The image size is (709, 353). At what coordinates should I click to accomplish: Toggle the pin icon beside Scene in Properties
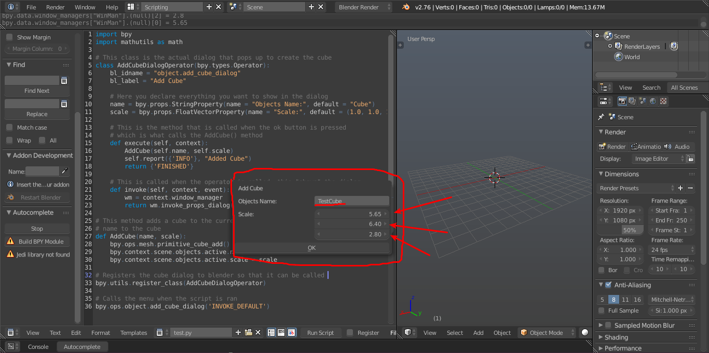tap(601, 117)
